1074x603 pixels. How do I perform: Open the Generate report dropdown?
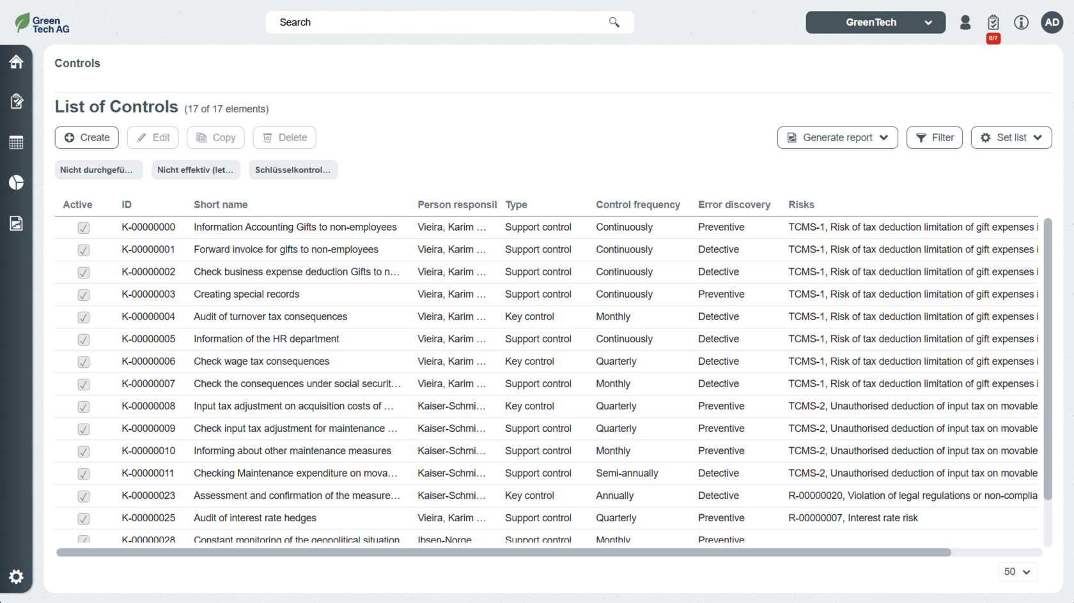[x=837, y=138]
